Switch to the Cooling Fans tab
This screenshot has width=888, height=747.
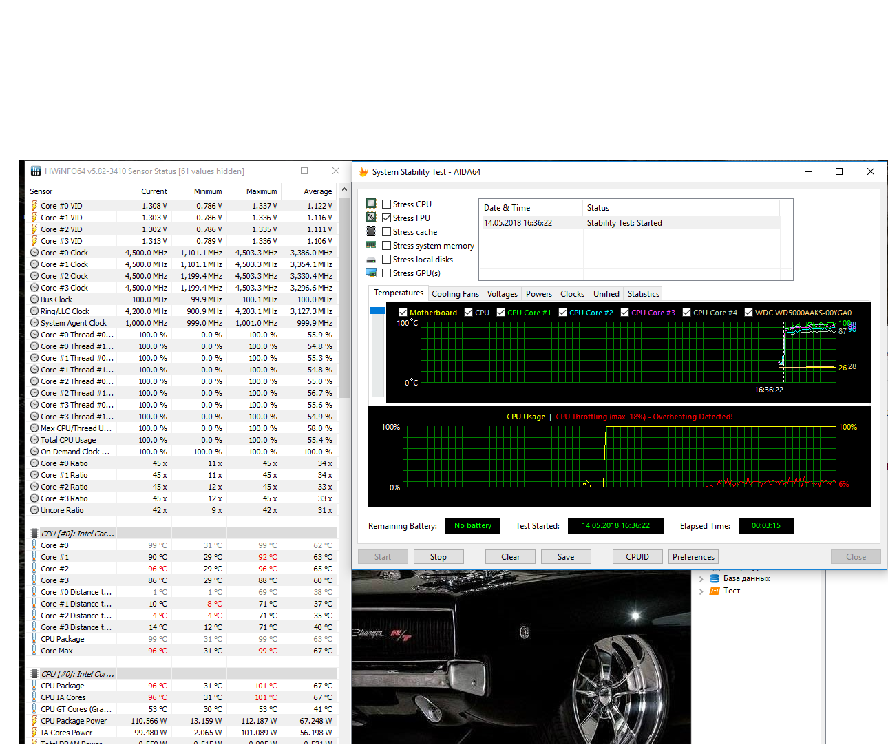coord(455,294)
